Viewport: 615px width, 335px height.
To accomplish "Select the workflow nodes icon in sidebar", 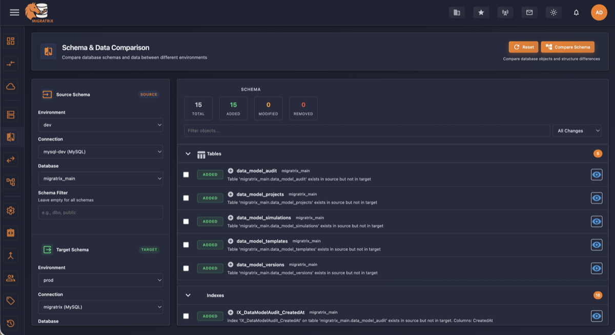I will tap(10, 182).
